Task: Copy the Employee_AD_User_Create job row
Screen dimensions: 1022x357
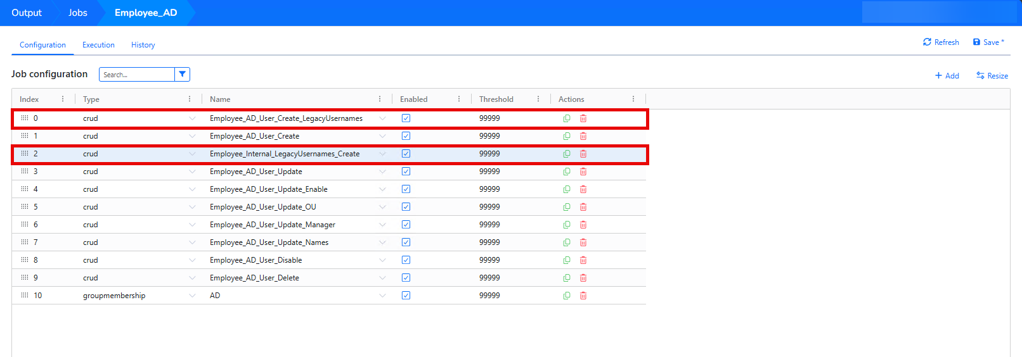Action: pos(567,136)
